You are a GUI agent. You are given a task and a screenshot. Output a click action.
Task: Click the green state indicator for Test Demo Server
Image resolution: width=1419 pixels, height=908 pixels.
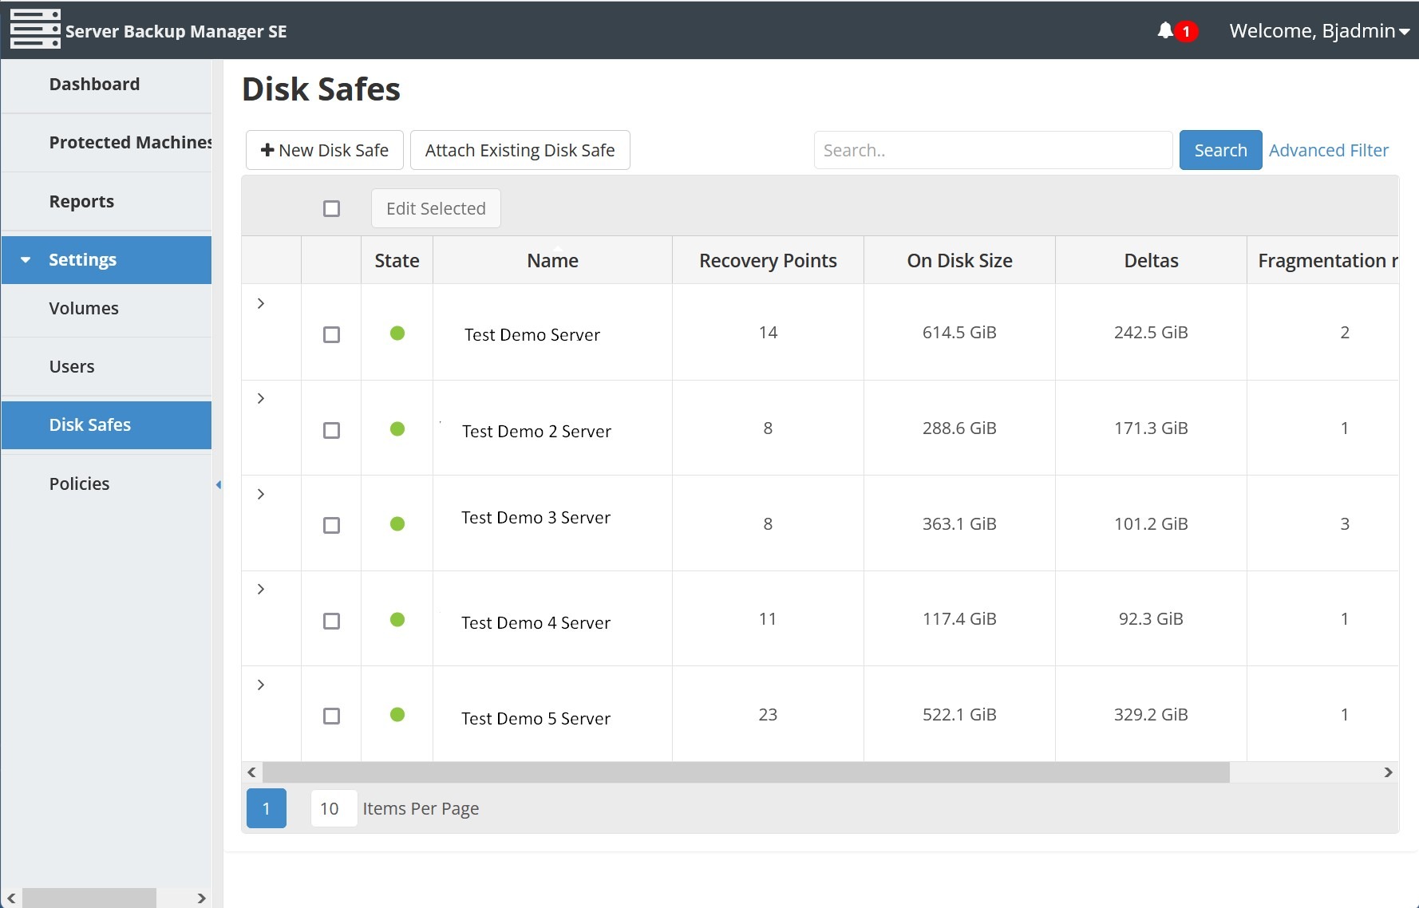coord(397,334)
